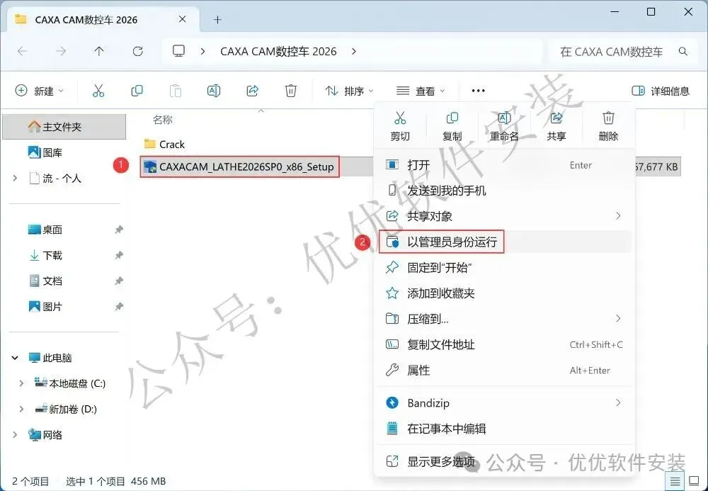708x491 pixels.
Task: Open the See more ellipsis menu
Action: point(478,91)
